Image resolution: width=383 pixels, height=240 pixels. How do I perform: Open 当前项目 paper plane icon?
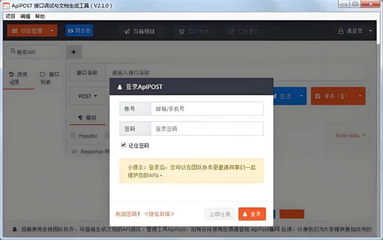(x=127, y=32)
